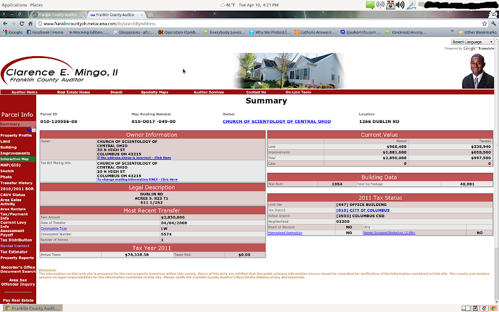Open CAUV Status in the sidebar
This screenshot has height=312, width=499.
coord(12,195)
